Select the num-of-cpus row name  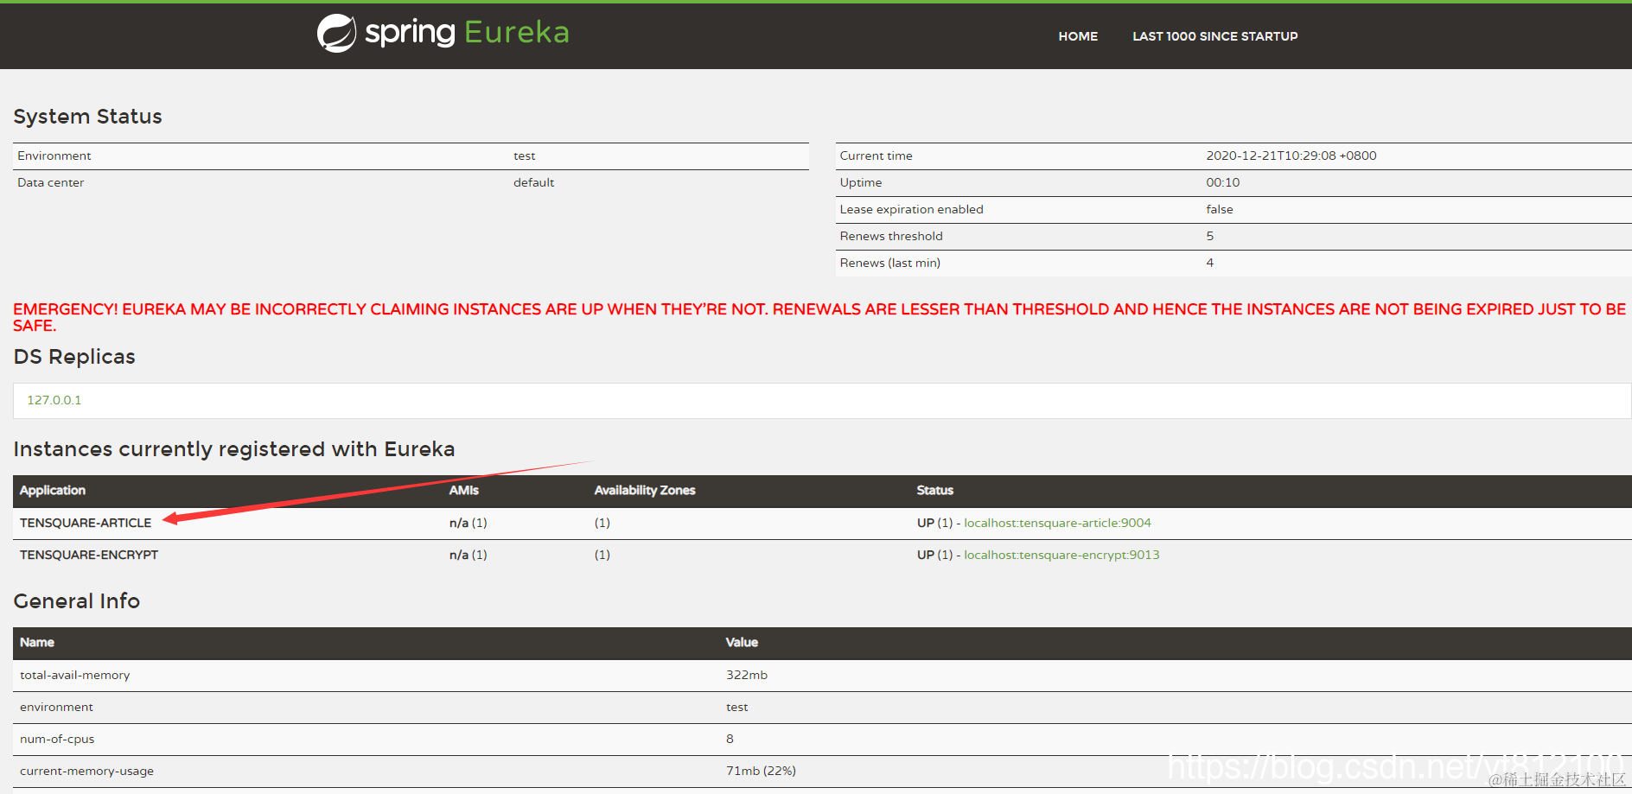click(x=57, y=739)
